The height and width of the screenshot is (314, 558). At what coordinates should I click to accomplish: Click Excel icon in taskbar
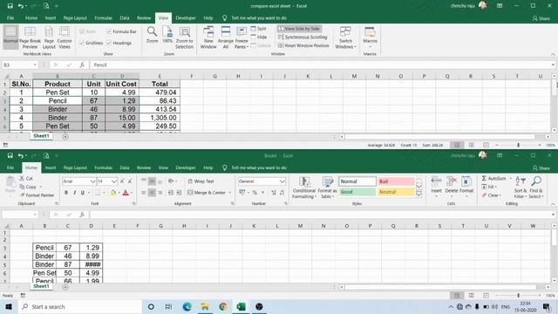tap(241, 306)
